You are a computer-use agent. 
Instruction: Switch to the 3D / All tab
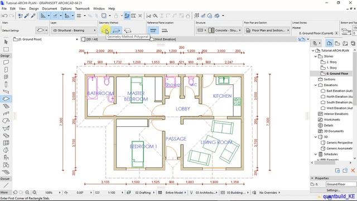(92, 39)
